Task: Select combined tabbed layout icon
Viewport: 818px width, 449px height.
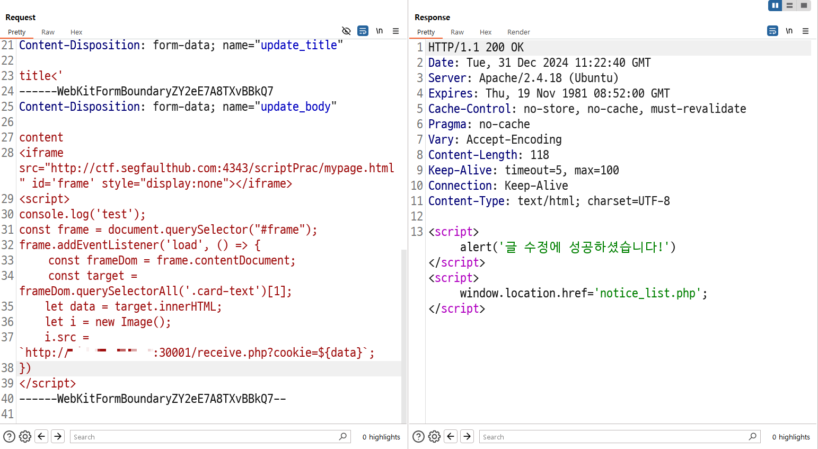Action: pos(804,5)
